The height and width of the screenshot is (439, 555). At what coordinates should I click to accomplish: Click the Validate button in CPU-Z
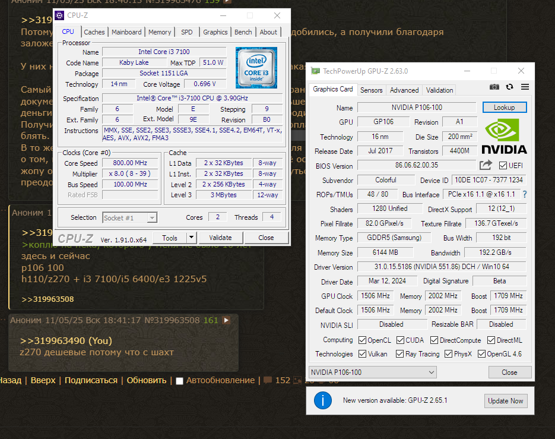pyautogui.click(x=220, y=238)
